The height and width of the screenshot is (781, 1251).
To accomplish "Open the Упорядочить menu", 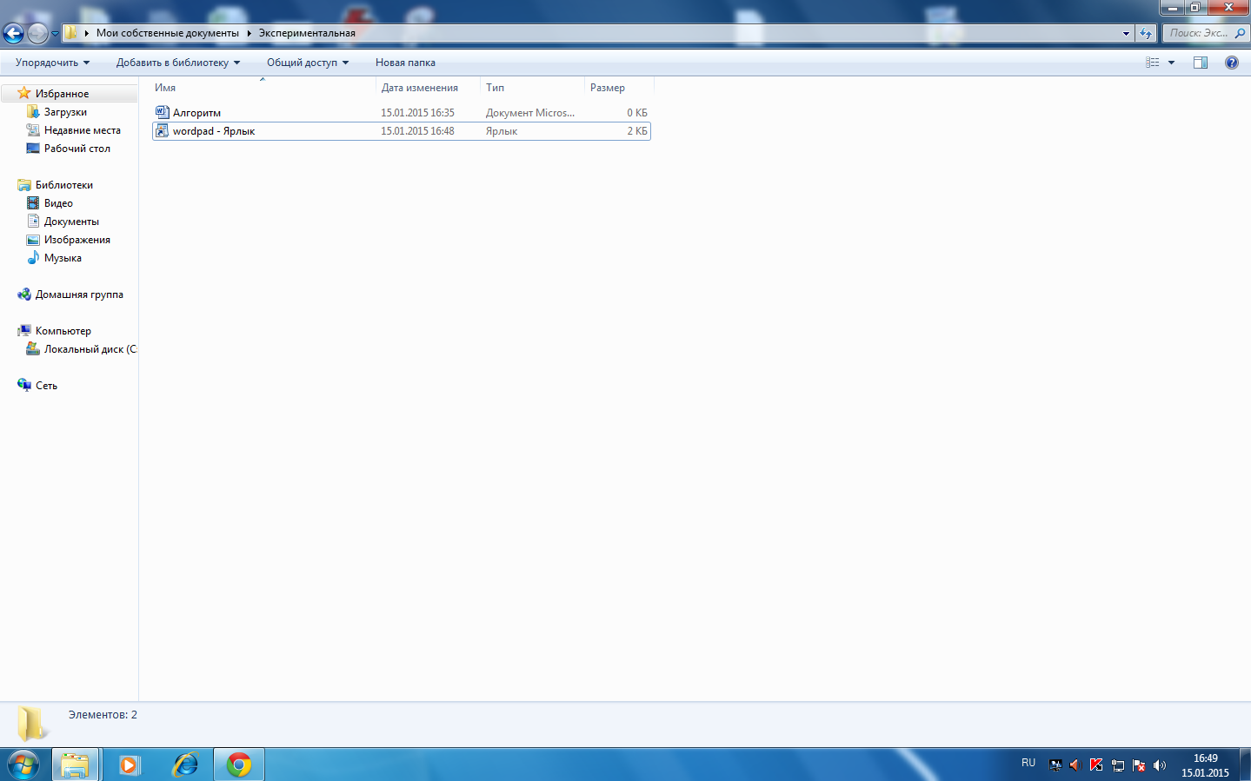I will (52, 63).
